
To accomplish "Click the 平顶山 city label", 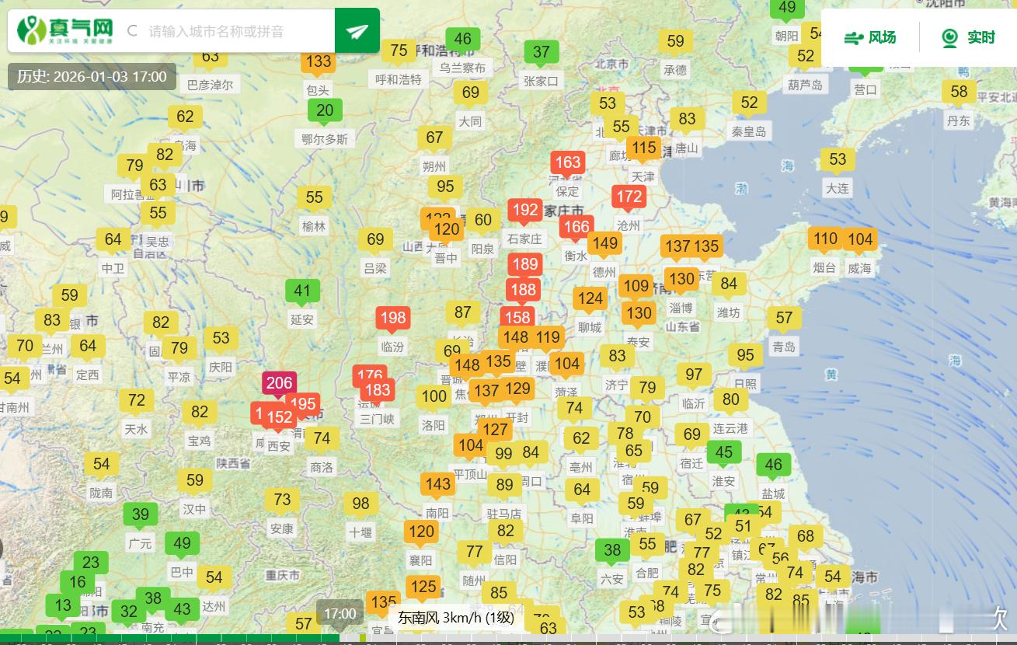I will coord(470,473).
